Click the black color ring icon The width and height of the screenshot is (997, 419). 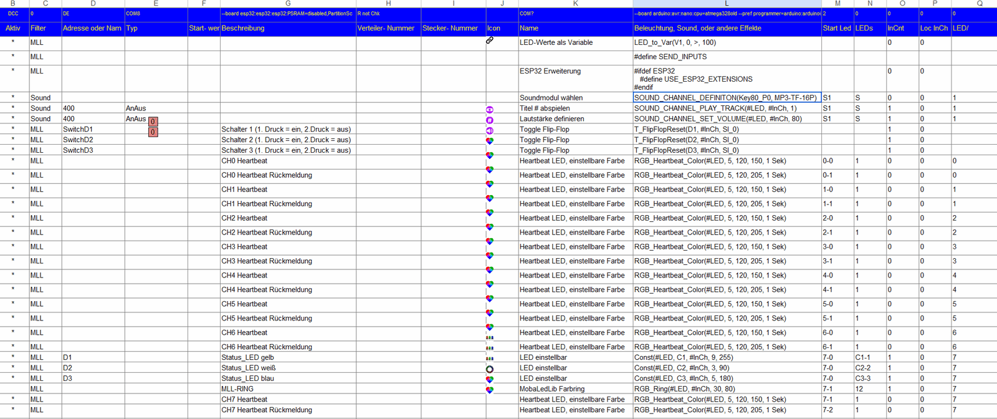point(490,369)
